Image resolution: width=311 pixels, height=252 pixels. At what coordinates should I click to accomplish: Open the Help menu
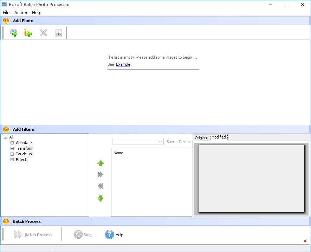37,13
